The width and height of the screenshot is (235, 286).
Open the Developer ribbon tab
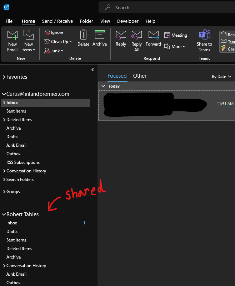pos(128,21)
